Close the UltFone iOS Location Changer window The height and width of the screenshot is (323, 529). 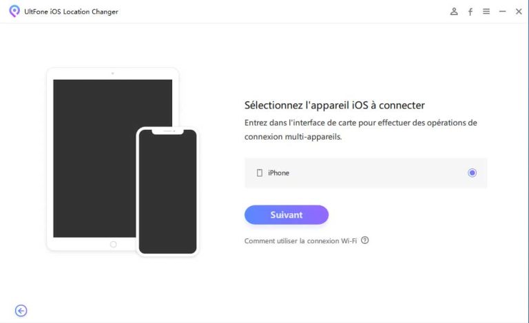click(x=519, y=12)
